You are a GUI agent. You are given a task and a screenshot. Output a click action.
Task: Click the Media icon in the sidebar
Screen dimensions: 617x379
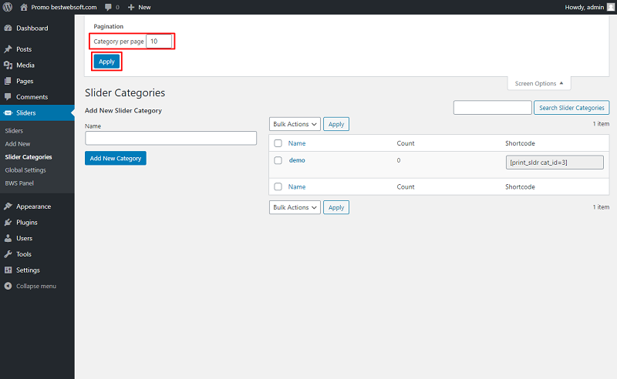pos(8,65)
